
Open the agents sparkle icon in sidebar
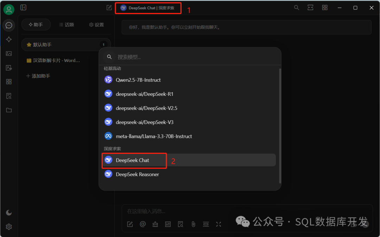point(9,39)
